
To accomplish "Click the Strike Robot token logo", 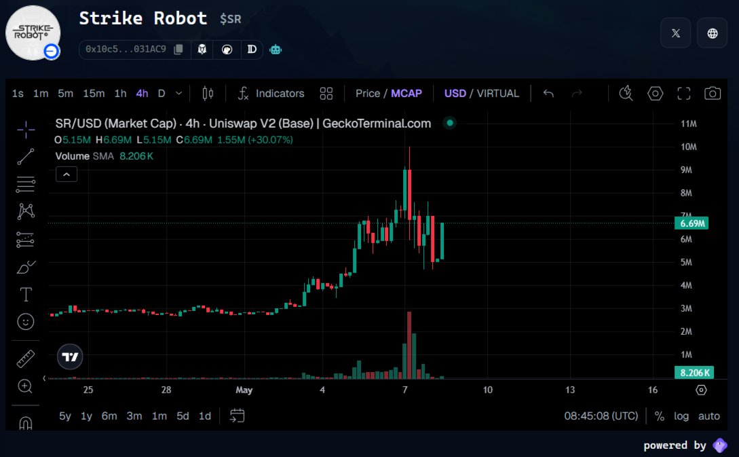I will point(33,33).
